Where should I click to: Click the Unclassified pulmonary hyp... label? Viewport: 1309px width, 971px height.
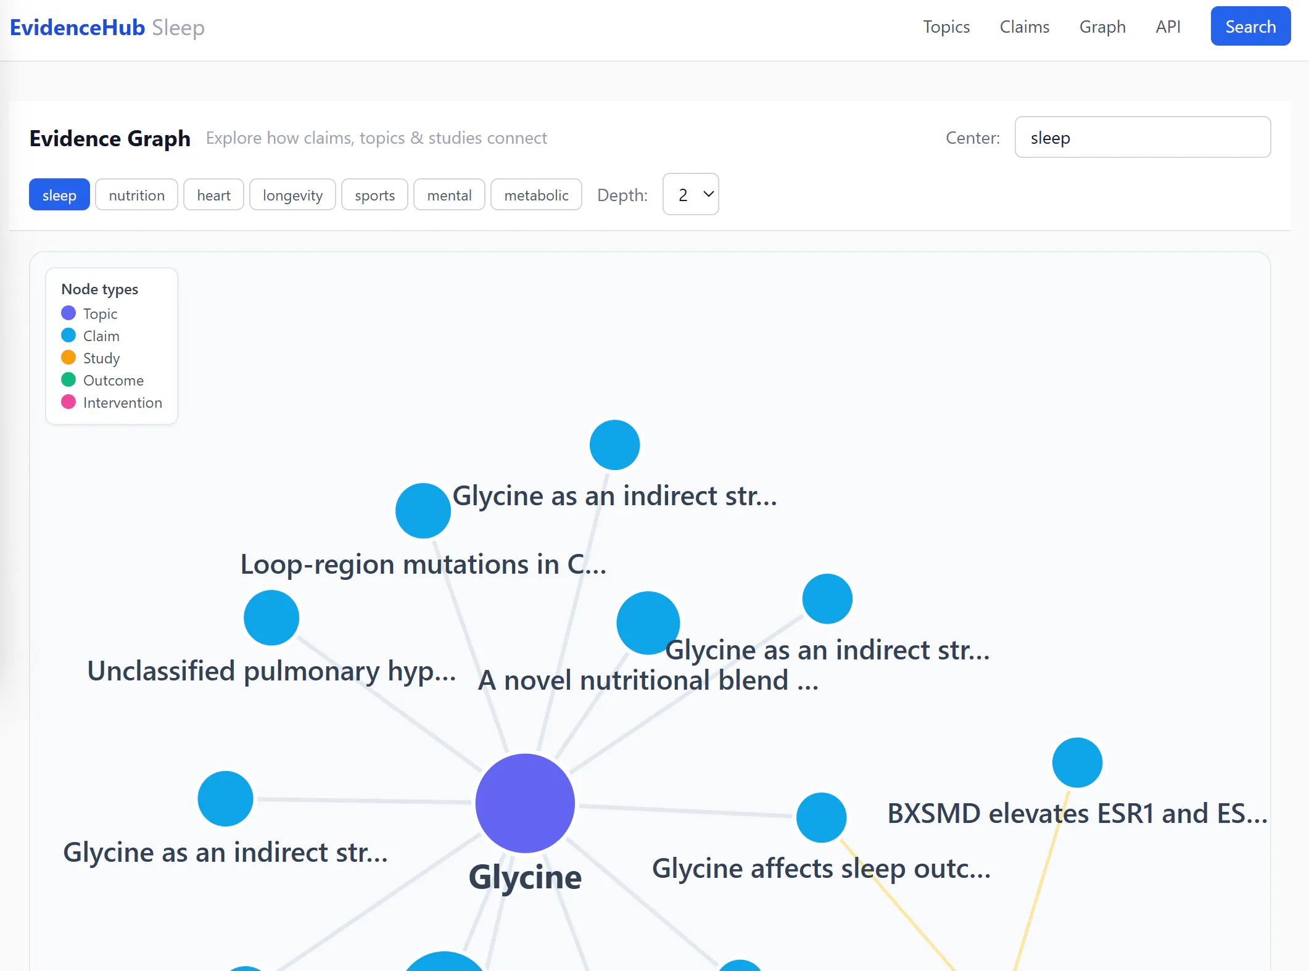[x=271, y=671]
